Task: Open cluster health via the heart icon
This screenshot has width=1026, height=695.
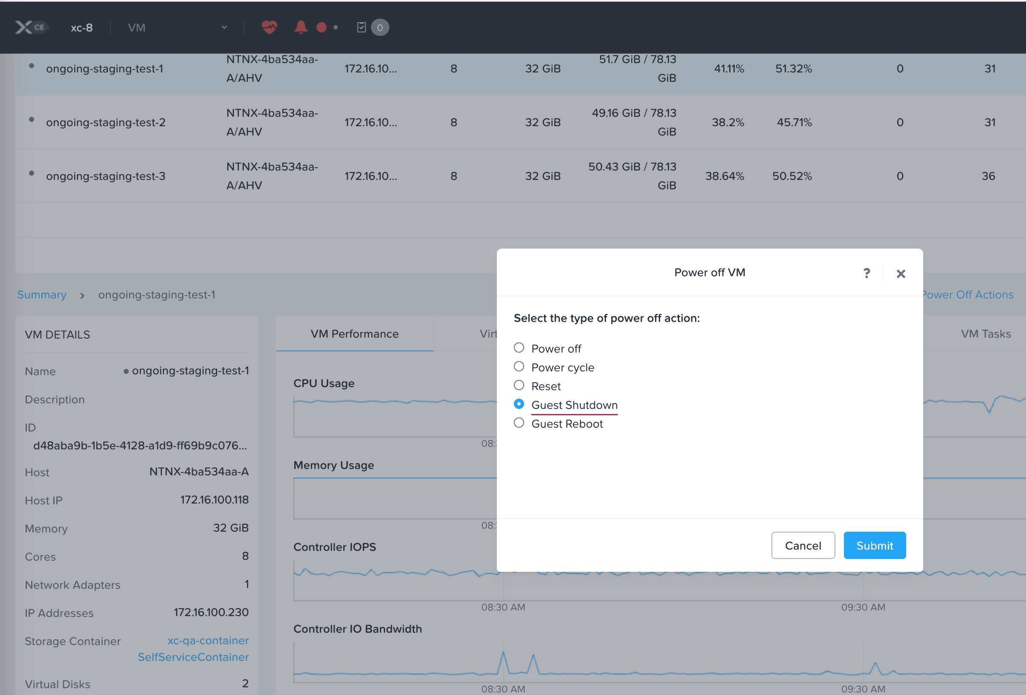Action: [270, 27]
